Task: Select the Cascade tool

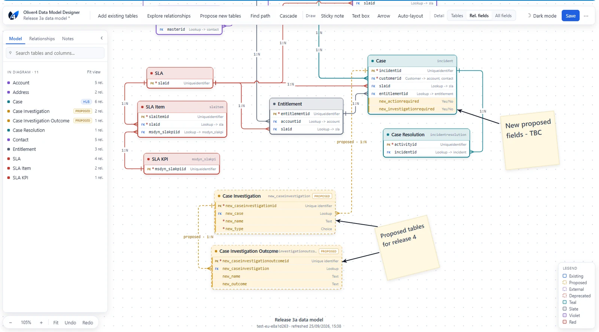Action: click(288, 16)
